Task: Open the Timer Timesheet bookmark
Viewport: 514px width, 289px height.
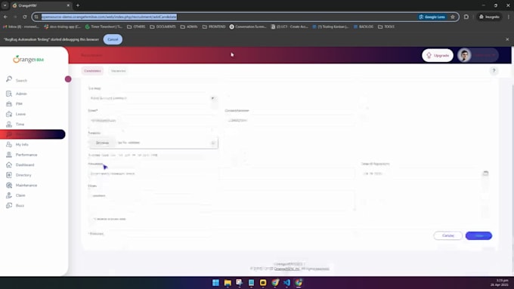Action: click(104, 27)
